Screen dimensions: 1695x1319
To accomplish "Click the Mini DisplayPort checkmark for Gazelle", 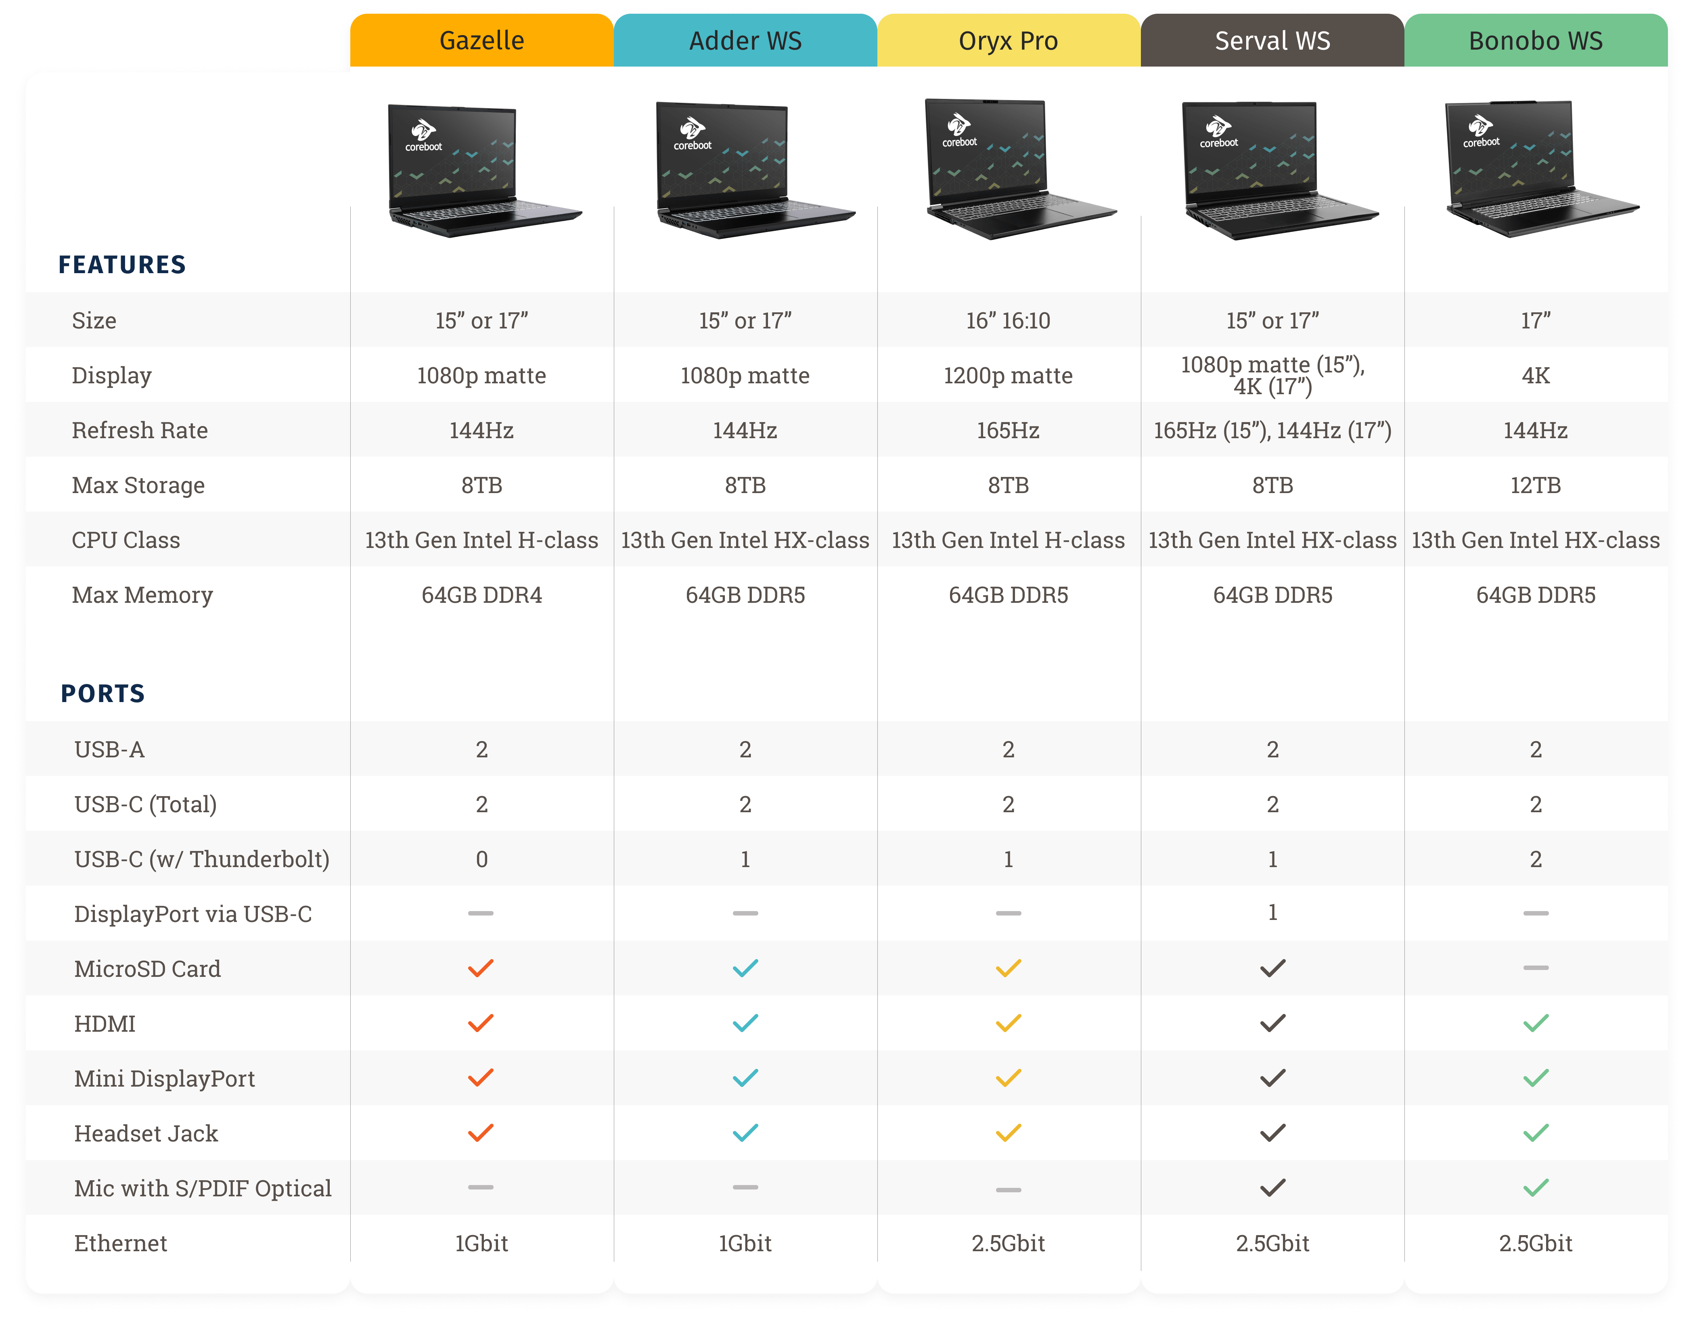I will click(x=480, y=1077).
